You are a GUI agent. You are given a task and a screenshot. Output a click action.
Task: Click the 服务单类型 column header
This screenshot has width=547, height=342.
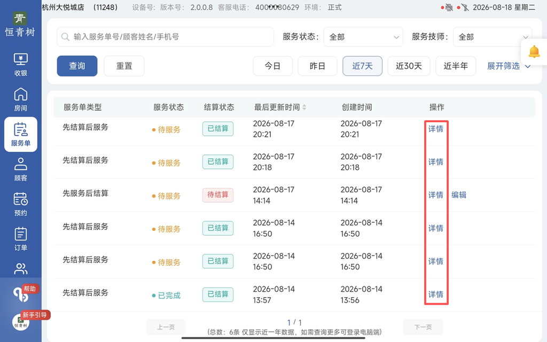[x=83, y=107]
